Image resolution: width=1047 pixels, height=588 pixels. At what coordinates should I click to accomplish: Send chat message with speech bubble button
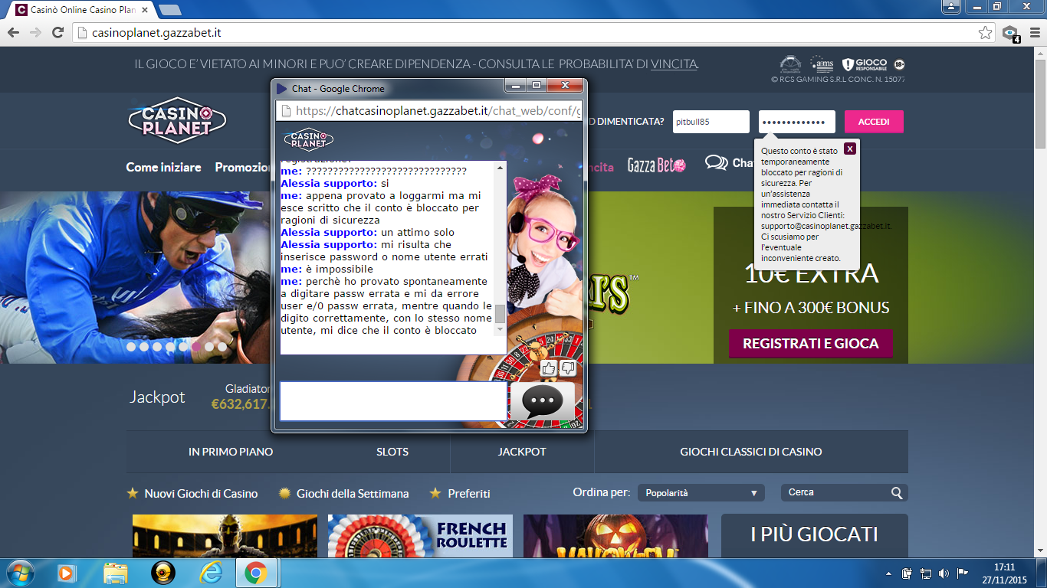click(542, 402)
